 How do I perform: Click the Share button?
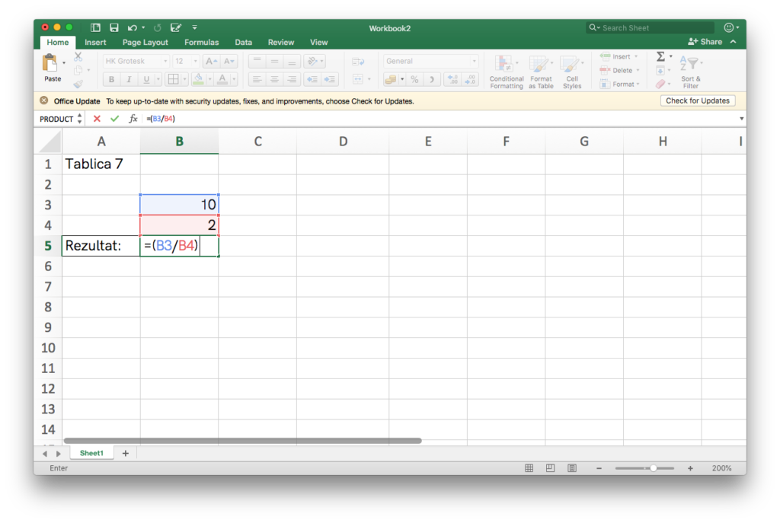coord(705,42)
